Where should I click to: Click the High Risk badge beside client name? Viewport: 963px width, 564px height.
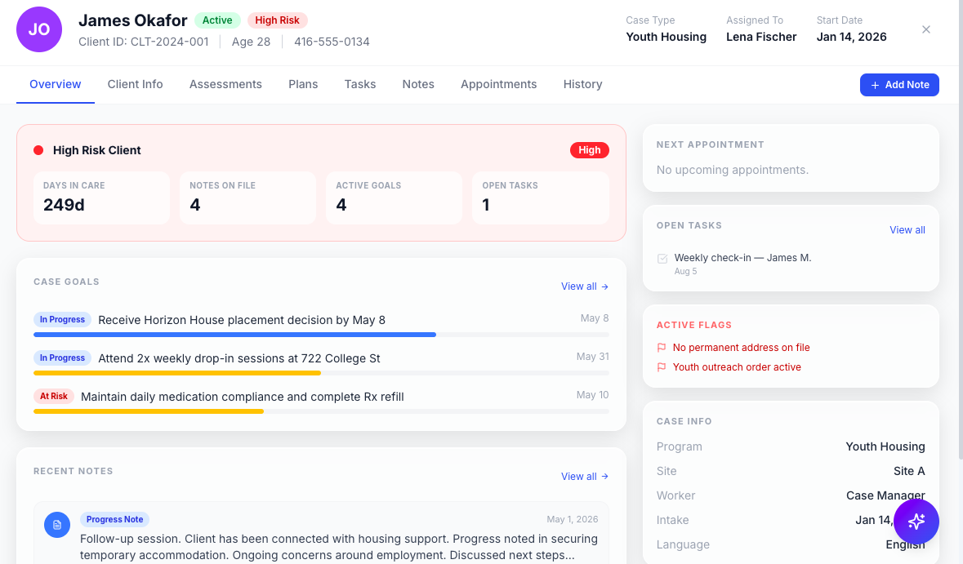click(x=278, y=20)
